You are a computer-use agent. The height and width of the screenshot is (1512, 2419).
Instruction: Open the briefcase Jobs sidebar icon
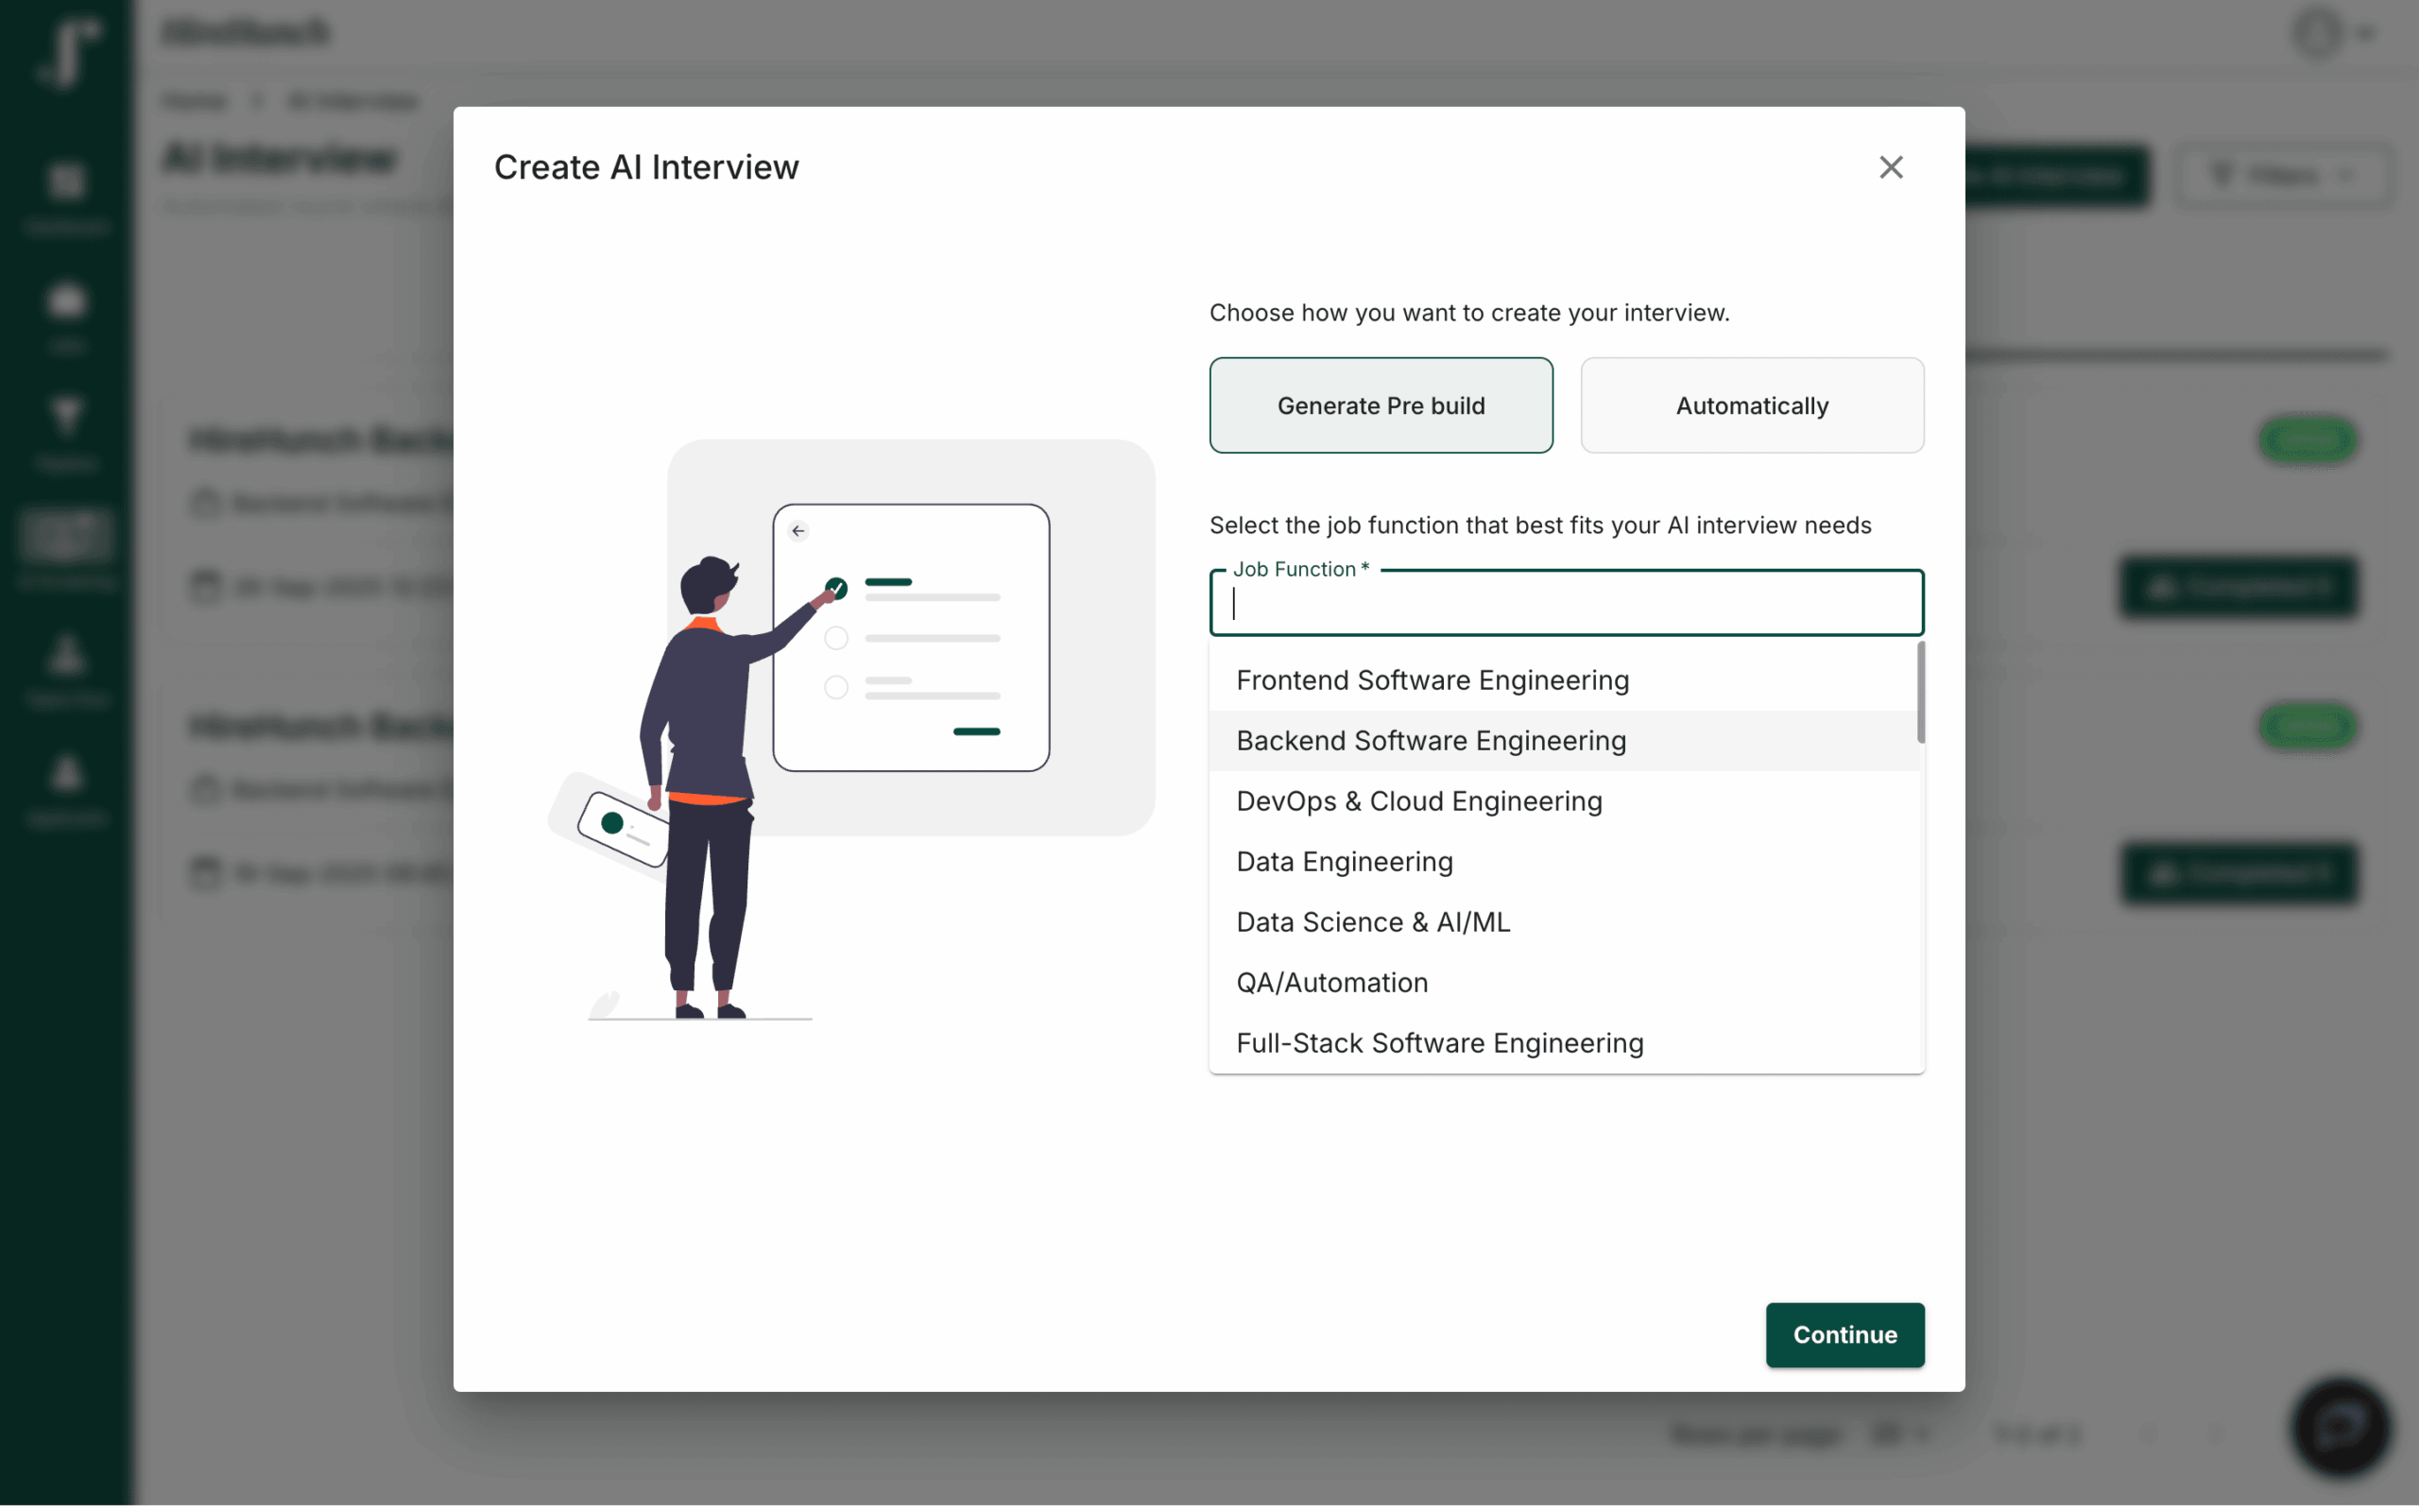66,301
